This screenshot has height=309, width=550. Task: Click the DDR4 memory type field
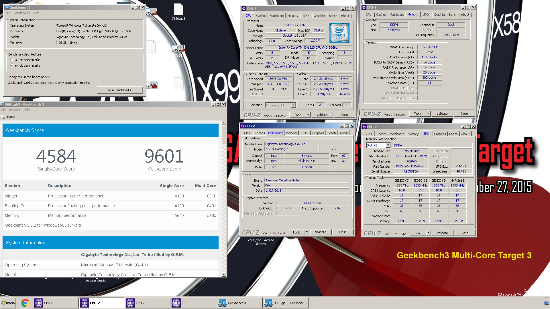(x=394, y=25)
